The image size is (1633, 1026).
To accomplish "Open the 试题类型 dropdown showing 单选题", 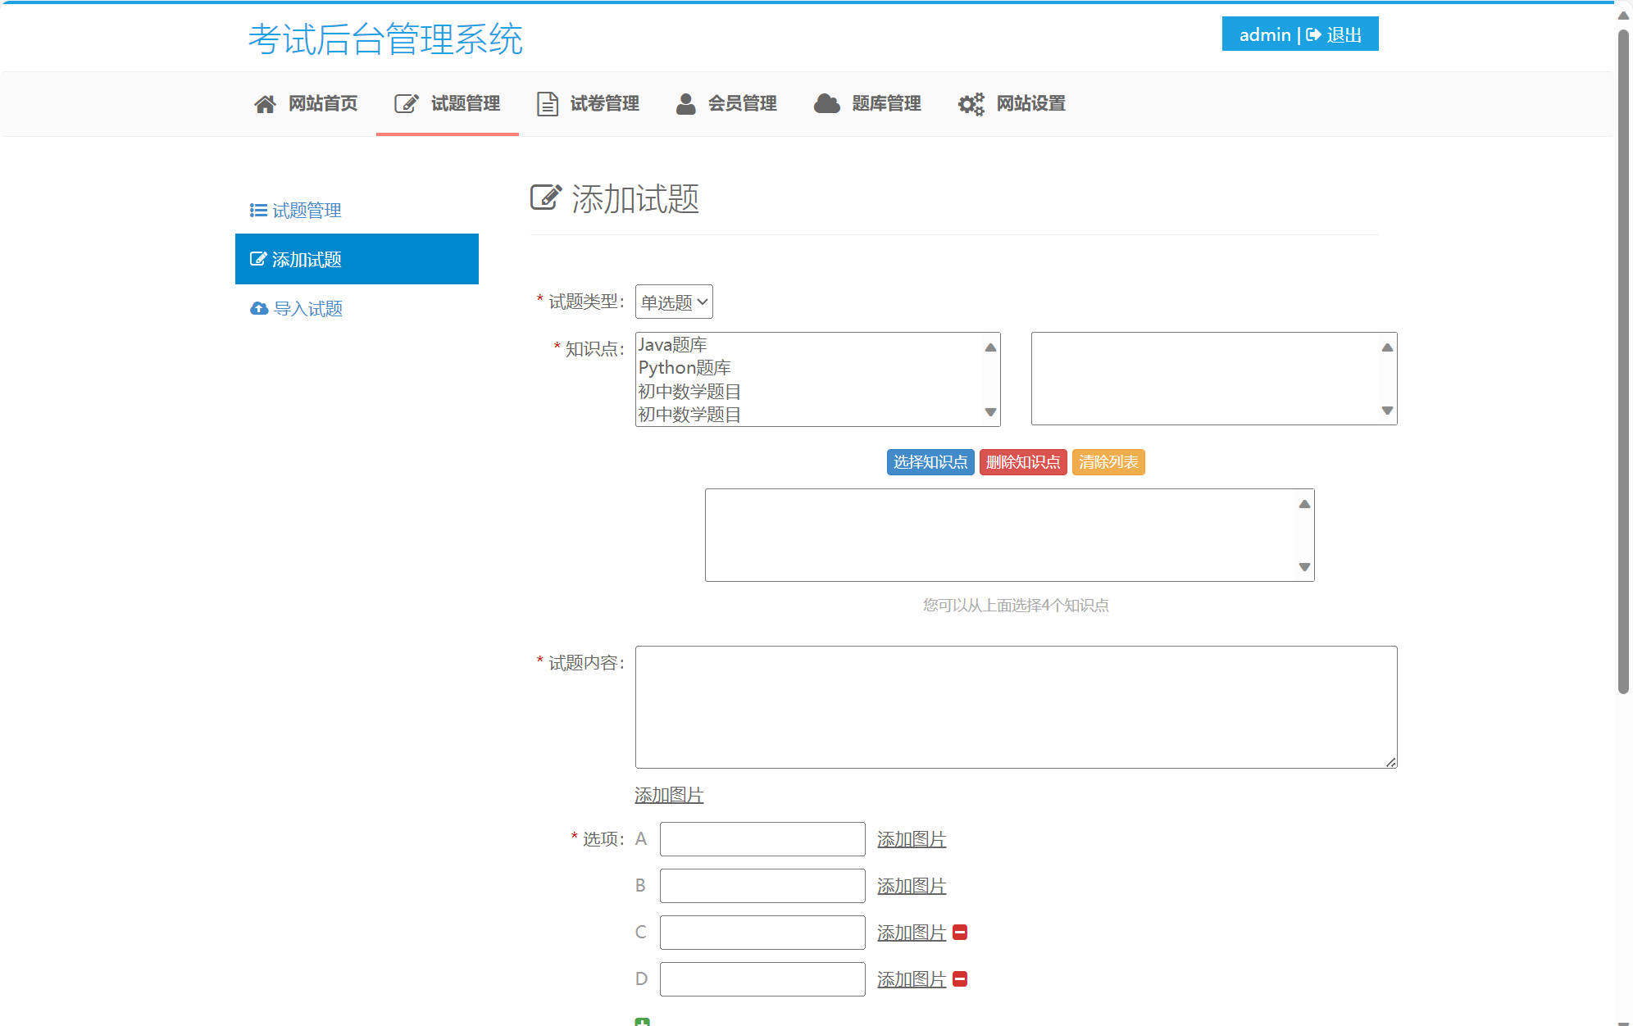I will 673,302.
